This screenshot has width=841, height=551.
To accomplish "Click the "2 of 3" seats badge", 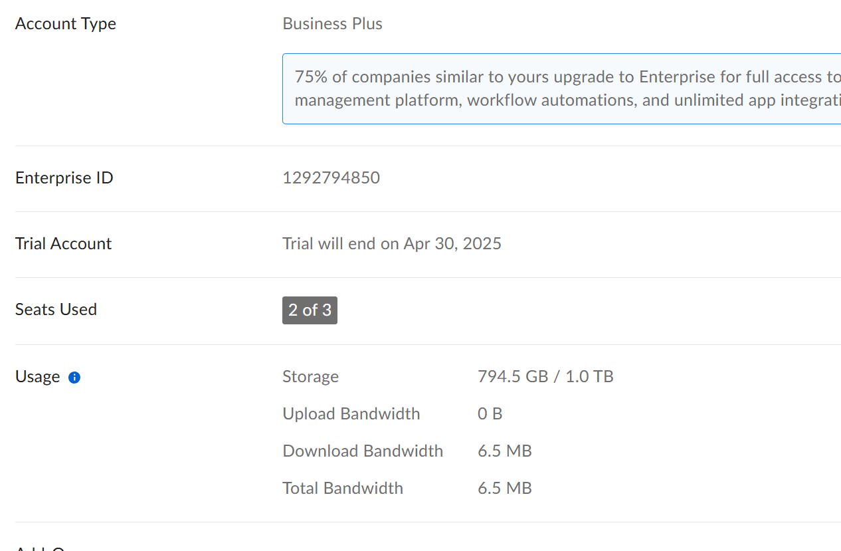I will click(x=310, y=310).
